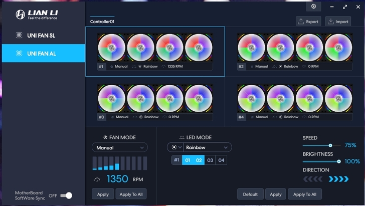Click Apply To All under Fan Mode
This screenshot has width=365, height=206.
tap(131, 194)
